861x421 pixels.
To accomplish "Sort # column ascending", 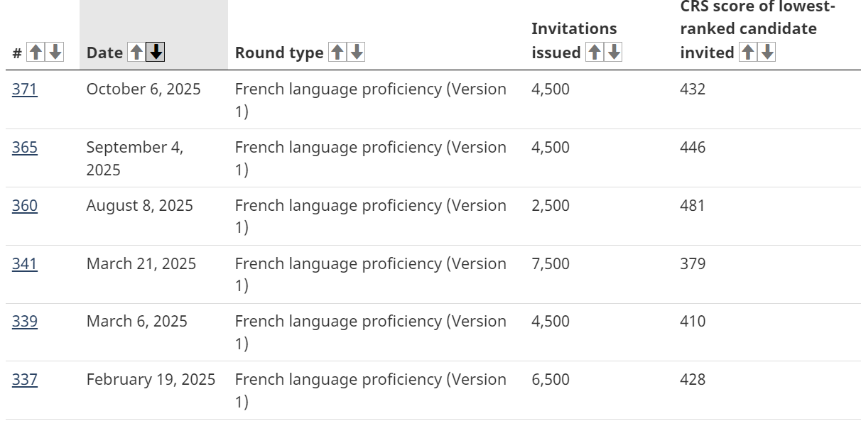I will click(x=36, y=52).
